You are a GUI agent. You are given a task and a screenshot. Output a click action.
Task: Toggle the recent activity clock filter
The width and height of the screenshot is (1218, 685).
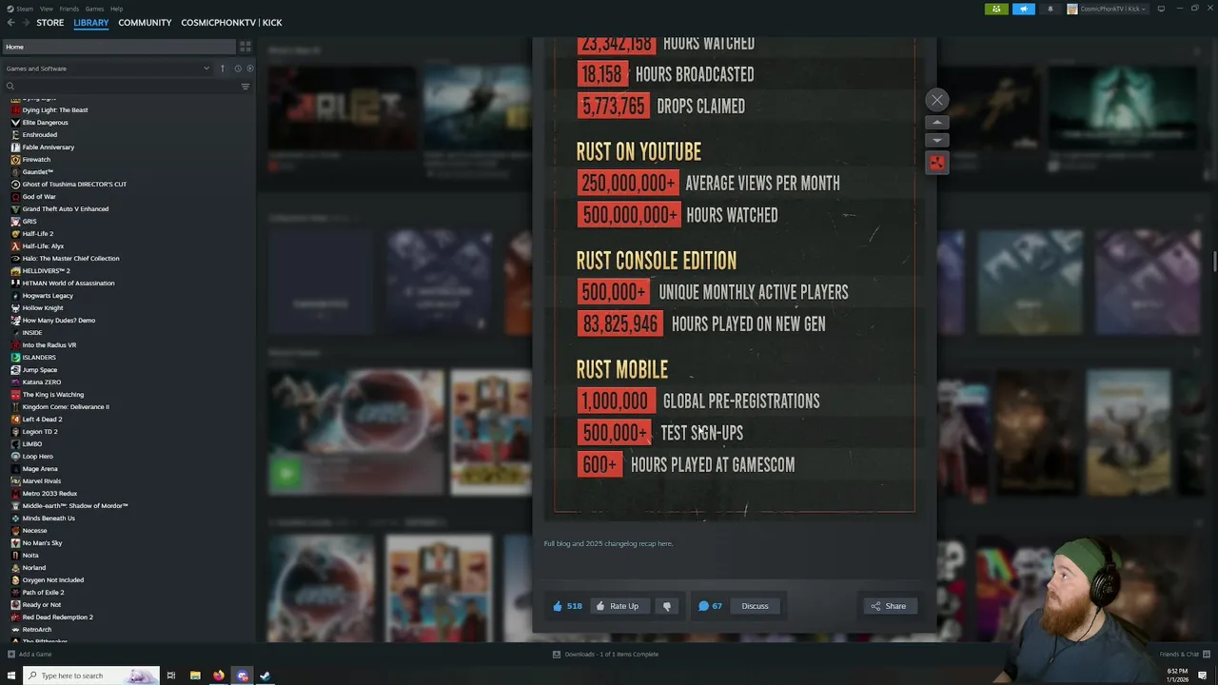237,68
